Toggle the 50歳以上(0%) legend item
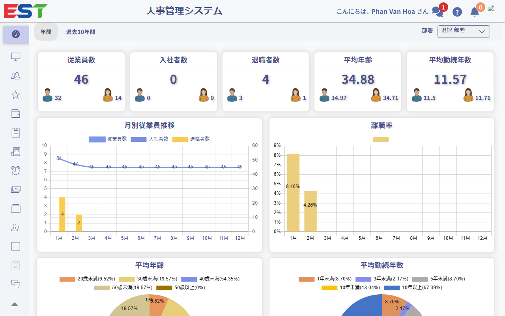Screen dimensions: 505x316 (181, 288)
